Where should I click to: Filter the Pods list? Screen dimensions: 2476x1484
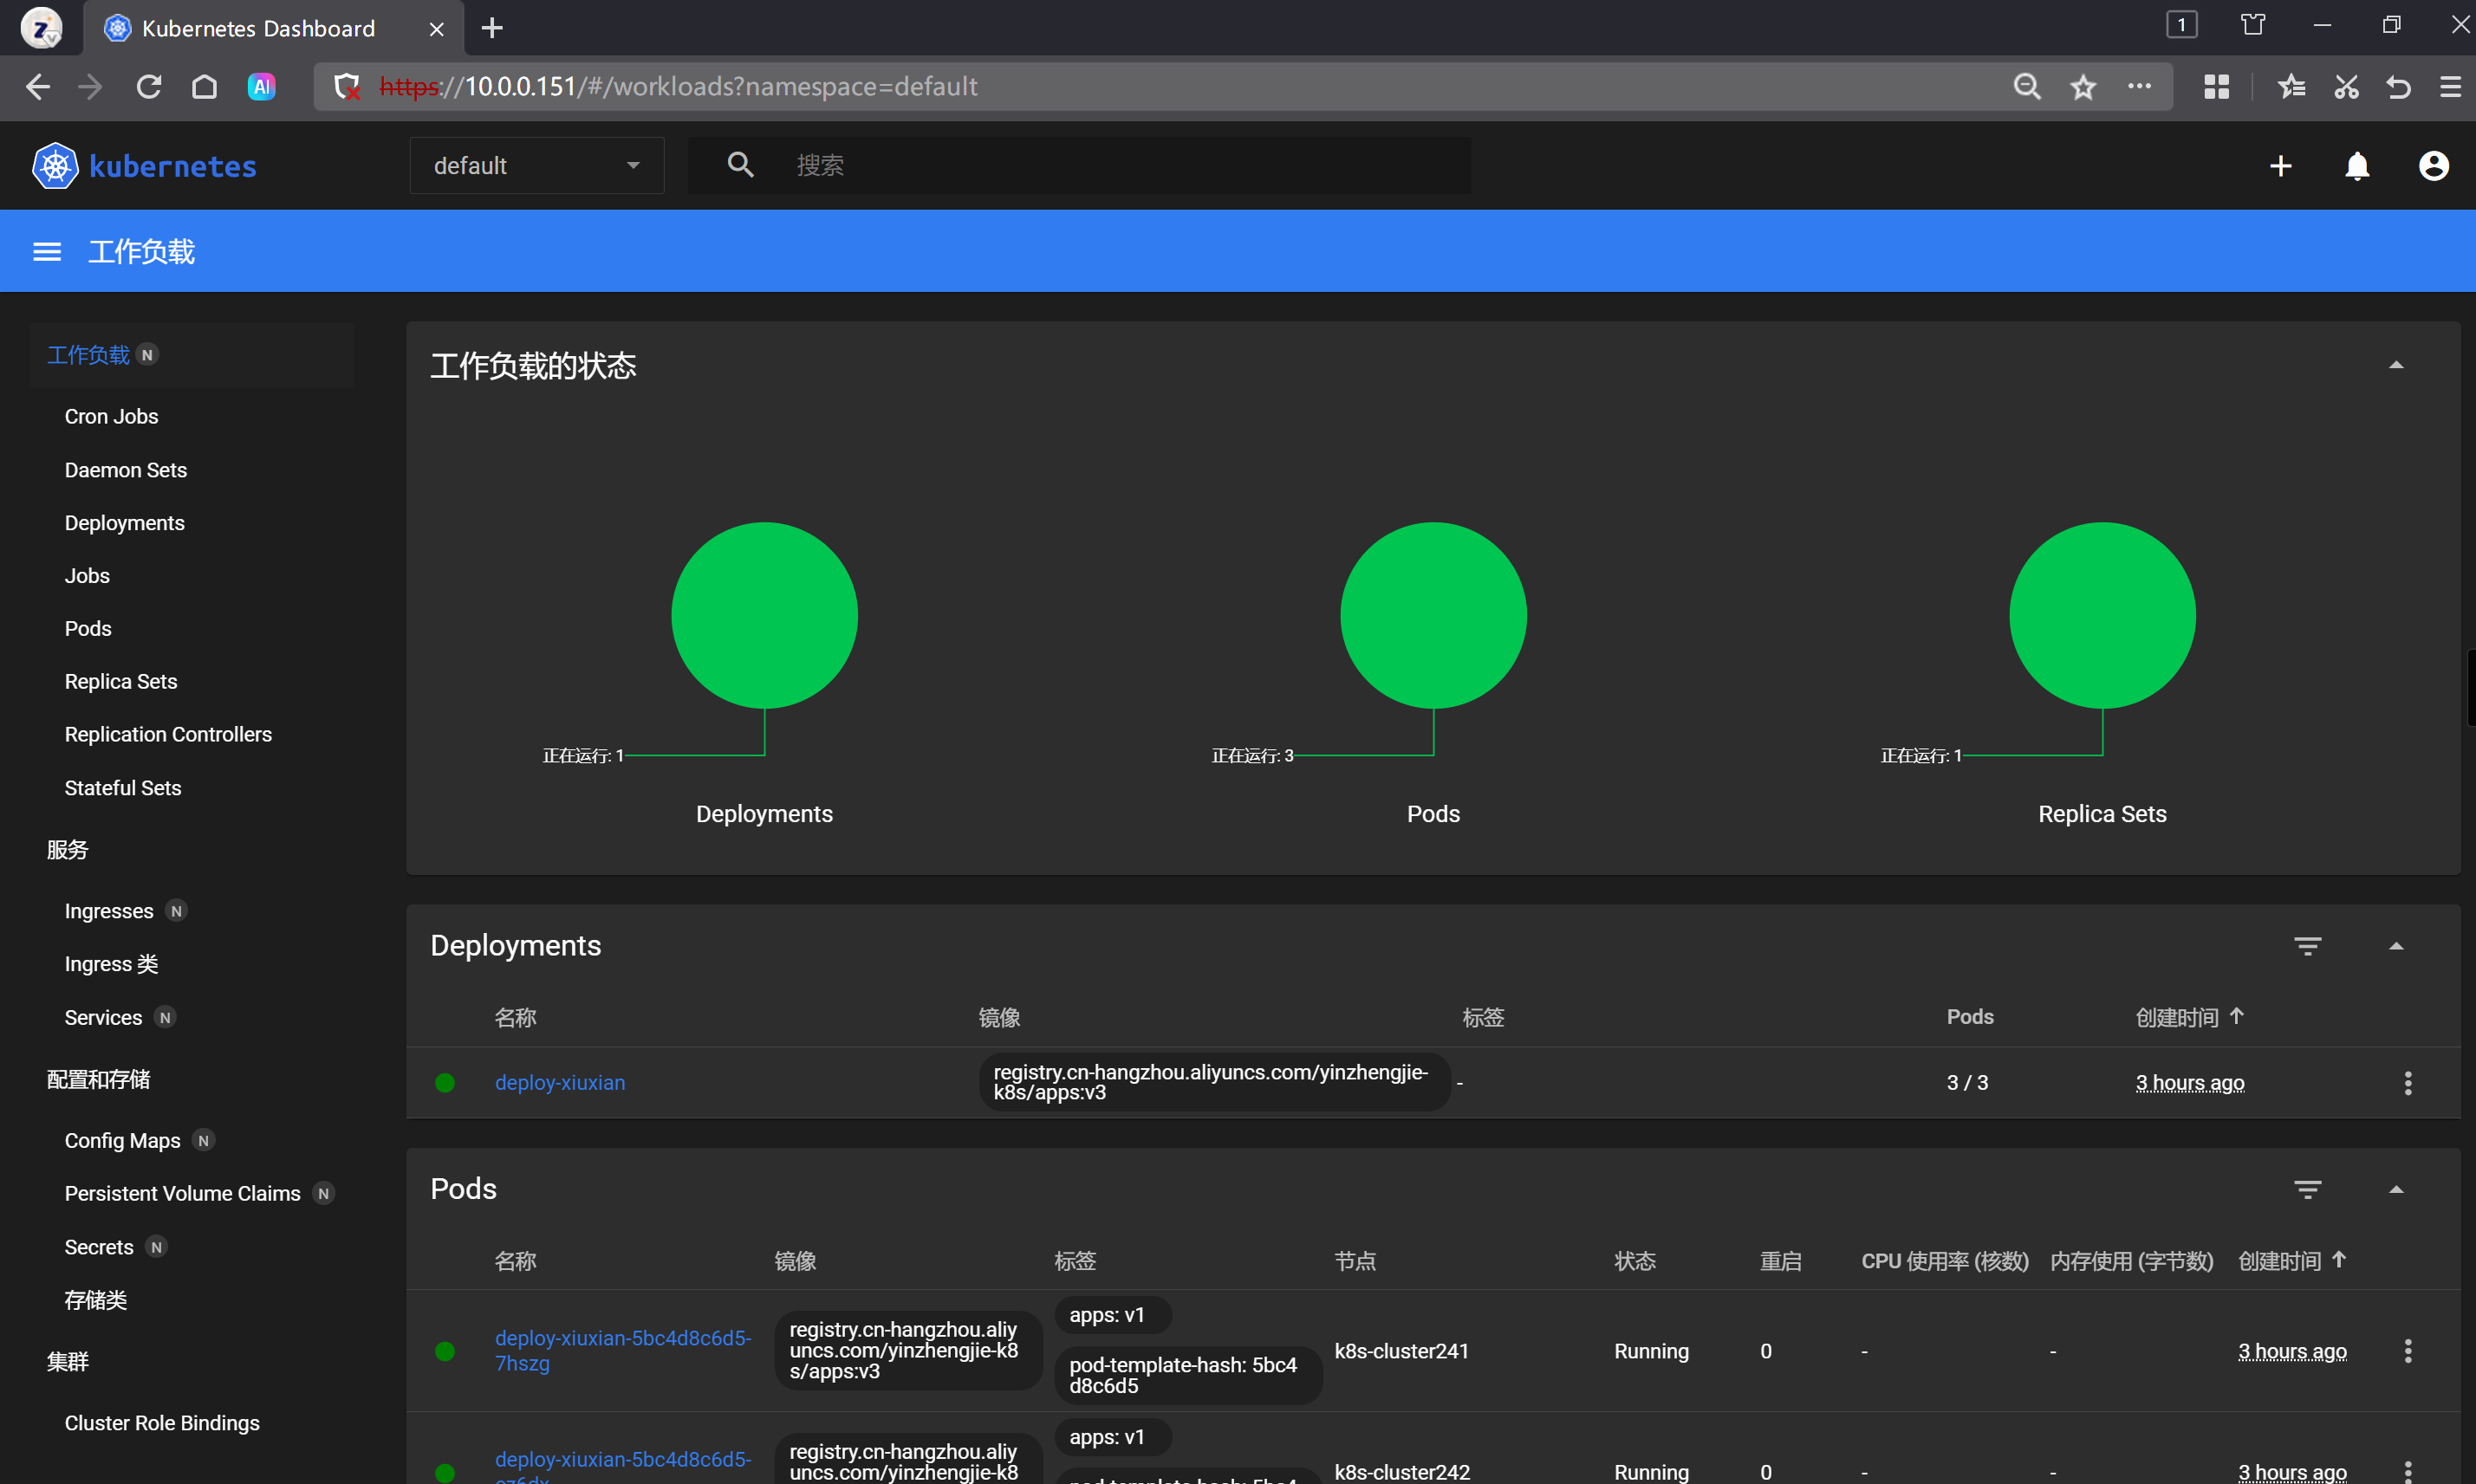click(2307, 1189)
